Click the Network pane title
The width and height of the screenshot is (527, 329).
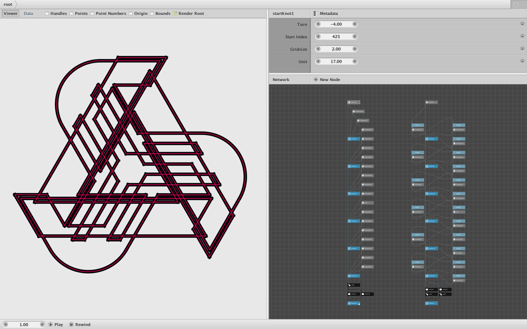click(x=281, y=79)
